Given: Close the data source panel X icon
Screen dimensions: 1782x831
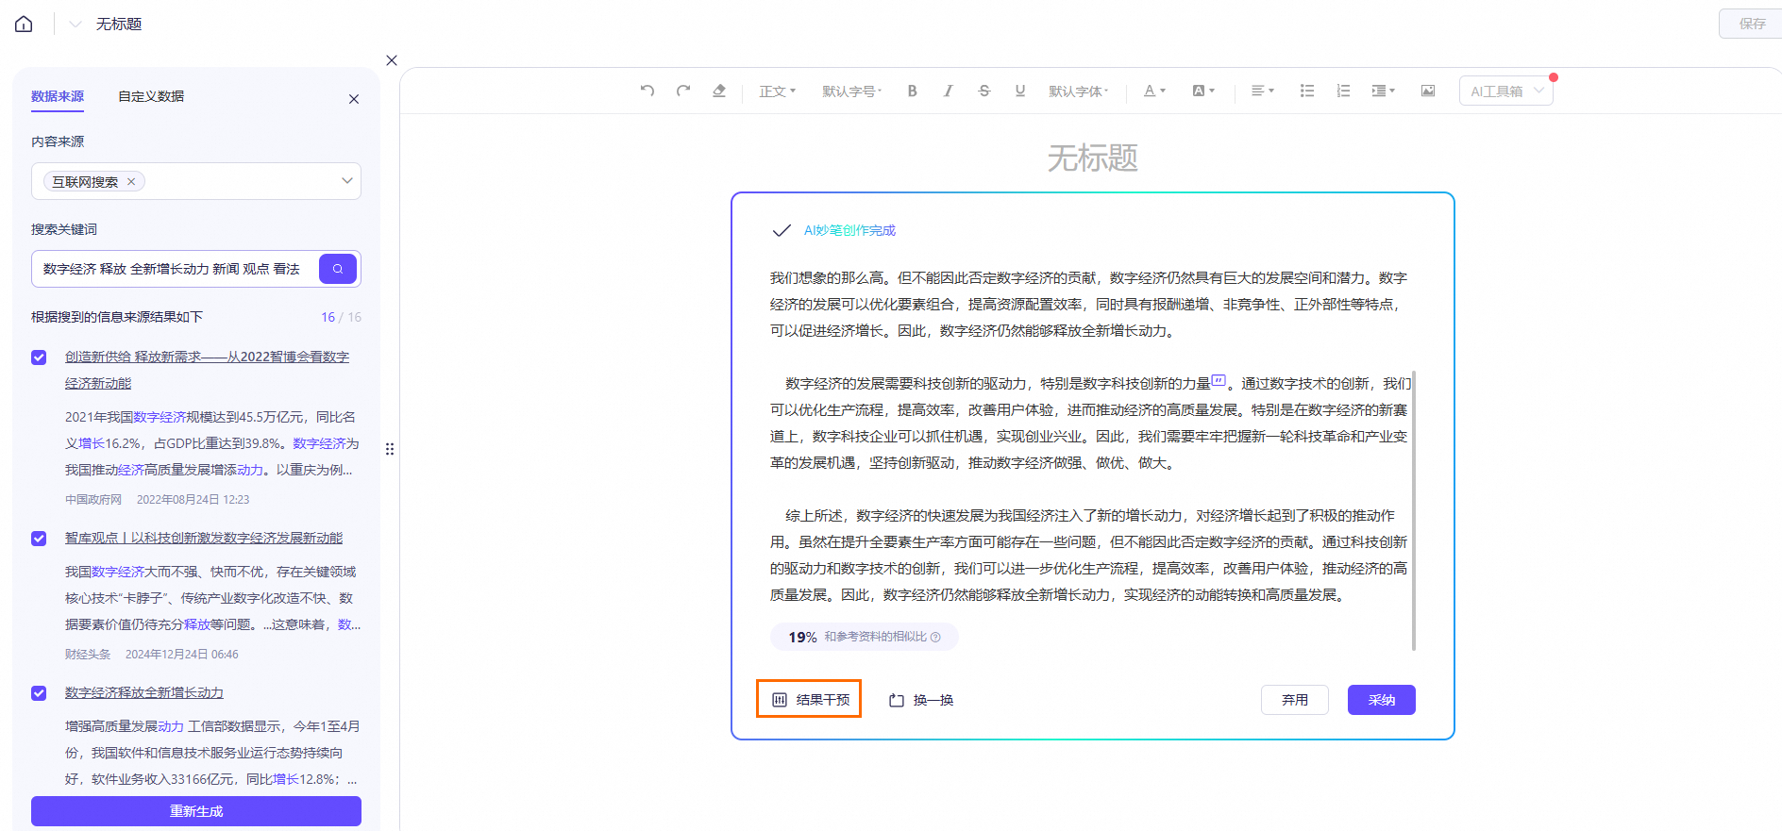Looking at the screenshot, I should tap(354, 99).
